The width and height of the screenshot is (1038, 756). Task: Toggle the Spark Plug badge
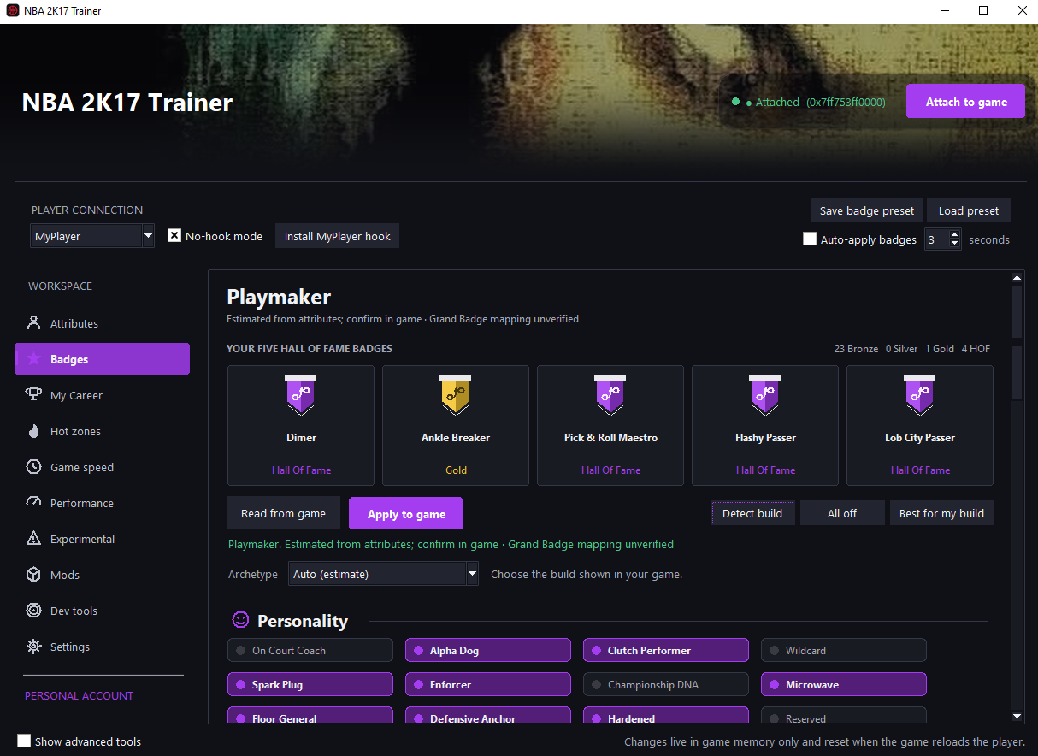[x=310, y=684]
